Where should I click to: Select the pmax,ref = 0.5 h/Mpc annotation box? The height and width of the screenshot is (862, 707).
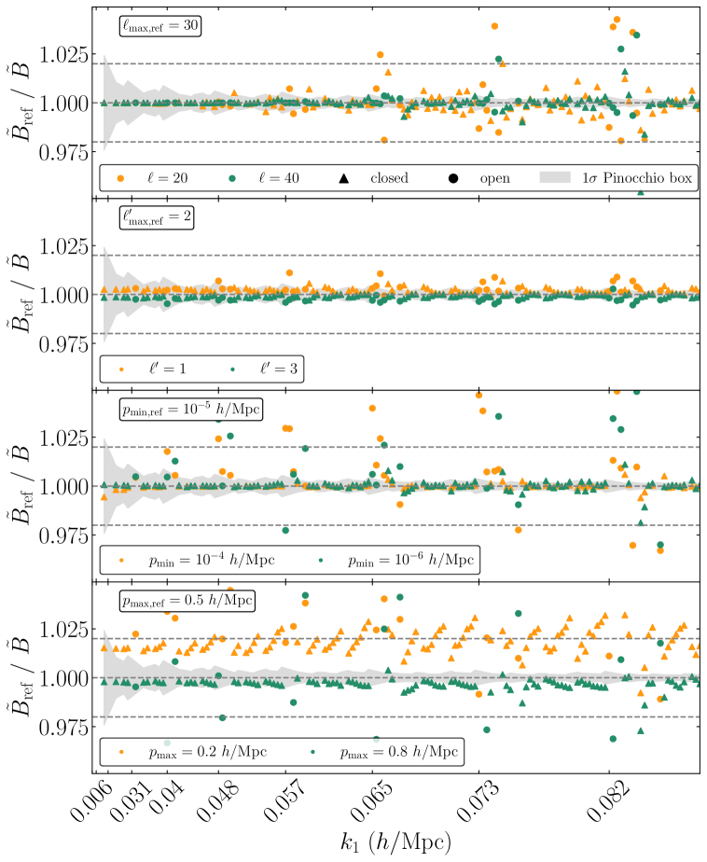click(x=187, y=601)
